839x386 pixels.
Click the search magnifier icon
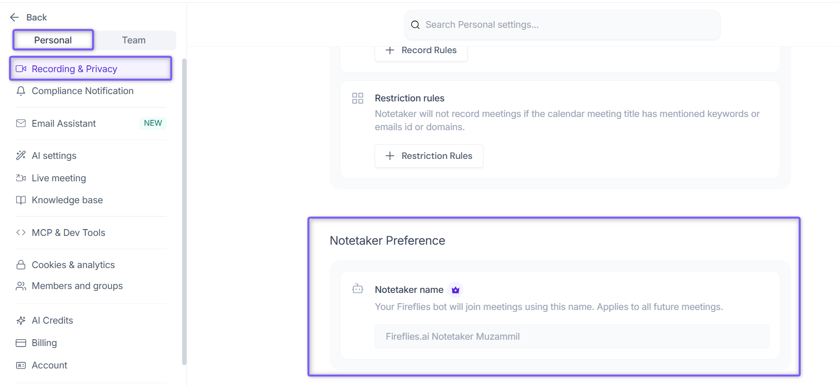(x=416, y=25)
